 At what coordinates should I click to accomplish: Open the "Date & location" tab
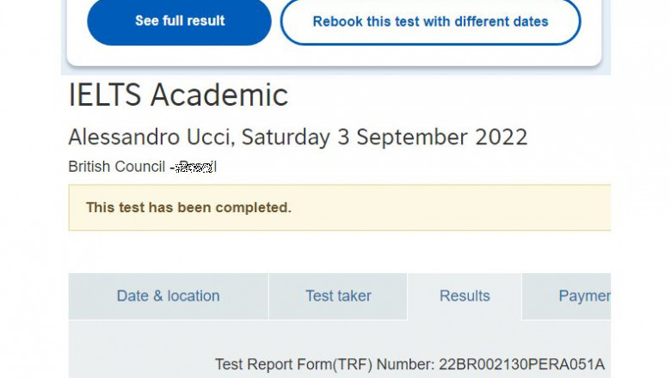(168, 296)
